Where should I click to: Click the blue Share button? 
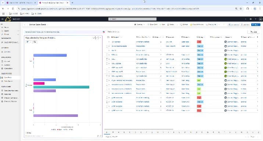pos(256,25)
